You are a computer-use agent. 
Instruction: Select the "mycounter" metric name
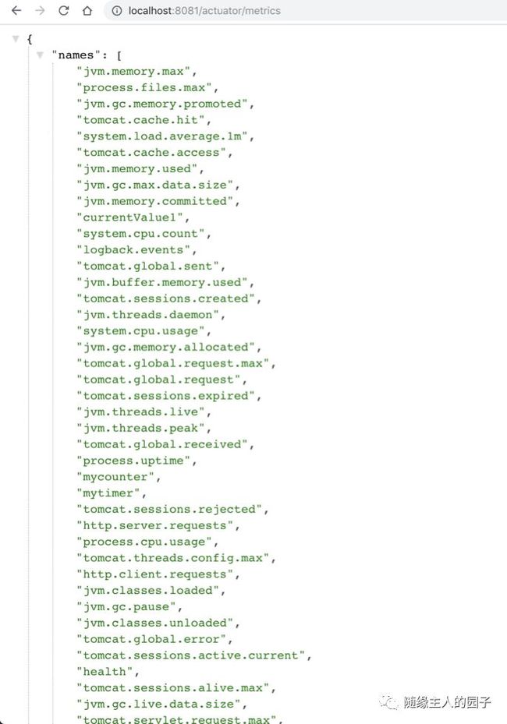[x=115, y=477]
